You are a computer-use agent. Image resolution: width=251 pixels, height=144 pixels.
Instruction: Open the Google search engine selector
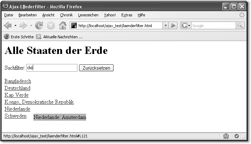(185, 26)
